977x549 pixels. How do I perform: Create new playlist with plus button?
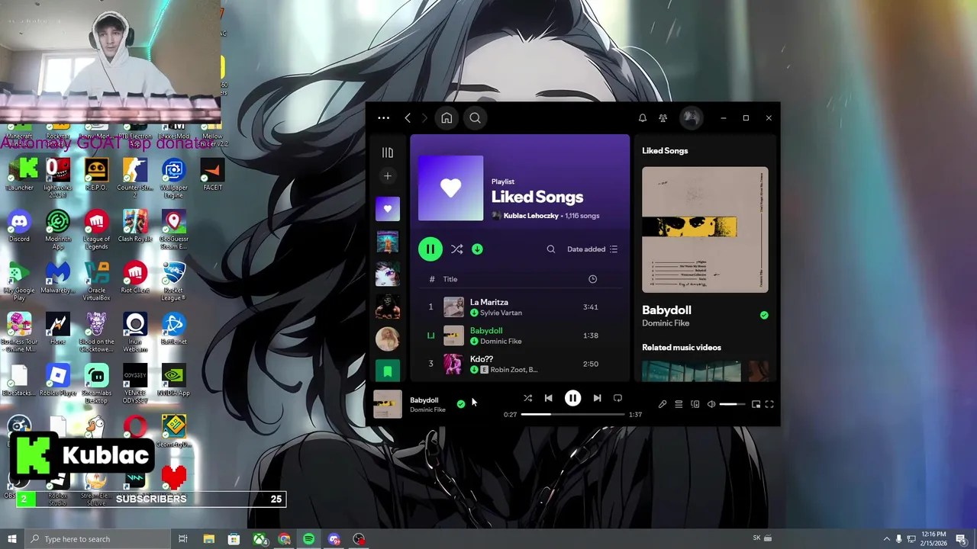click(387, 176)
